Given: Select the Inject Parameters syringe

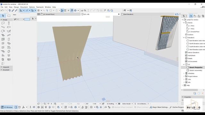Looking at the screenshot, I should click(x=16, y=11).
